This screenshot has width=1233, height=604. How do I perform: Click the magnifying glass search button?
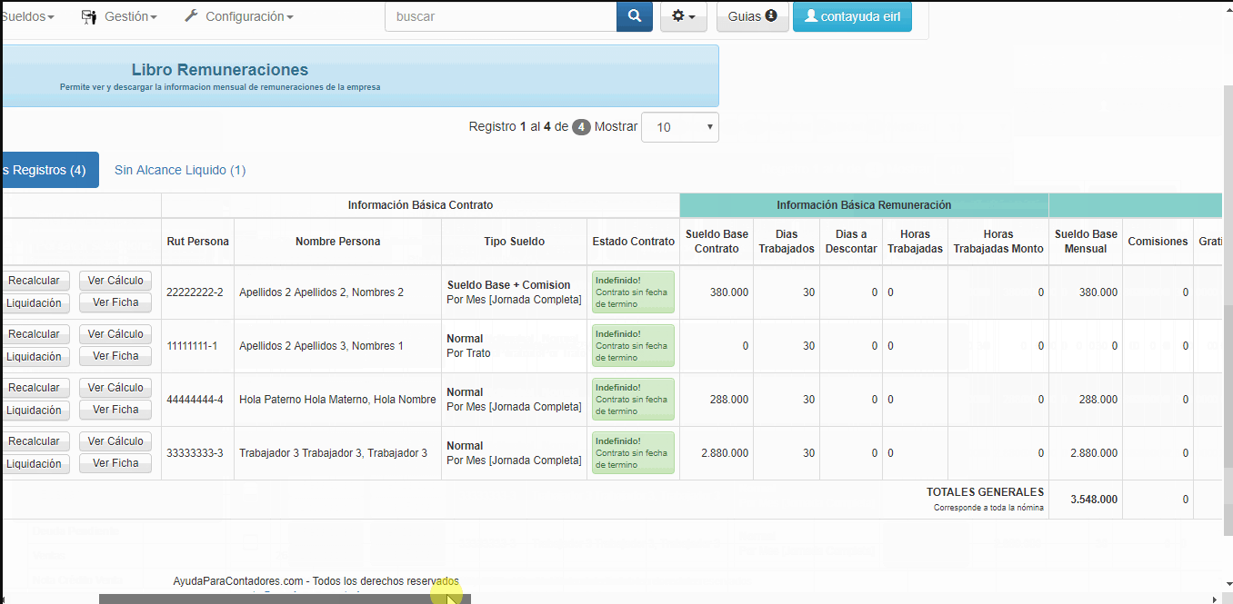pyautogui.click(x=634, y=16)
